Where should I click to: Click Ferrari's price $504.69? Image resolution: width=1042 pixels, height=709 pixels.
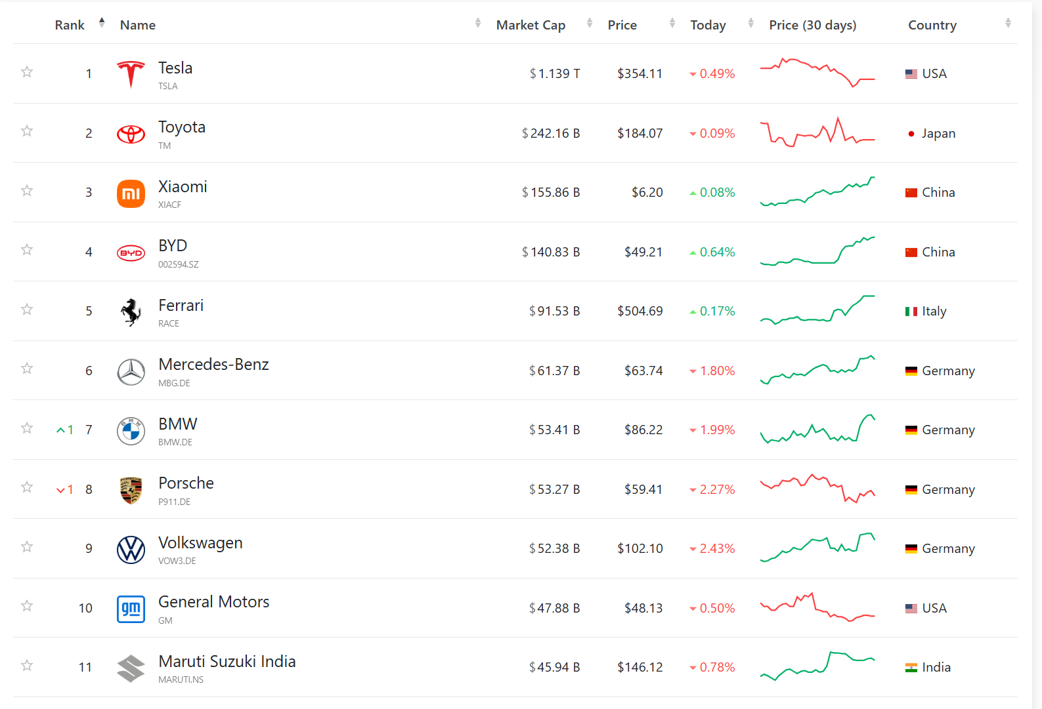pos(640,311)
